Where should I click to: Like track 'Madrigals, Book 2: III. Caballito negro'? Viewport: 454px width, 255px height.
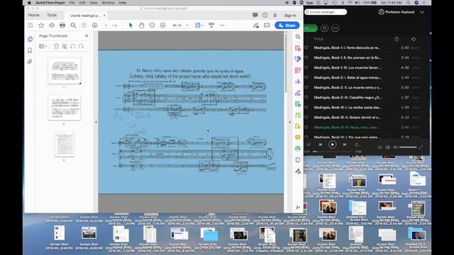(306, 98)
